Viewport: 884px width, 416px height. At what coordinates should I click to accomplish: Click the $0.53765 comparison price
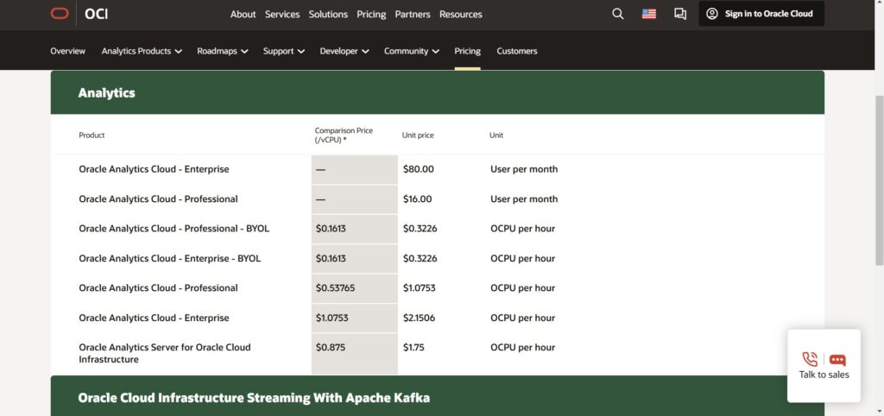[336, 288]
